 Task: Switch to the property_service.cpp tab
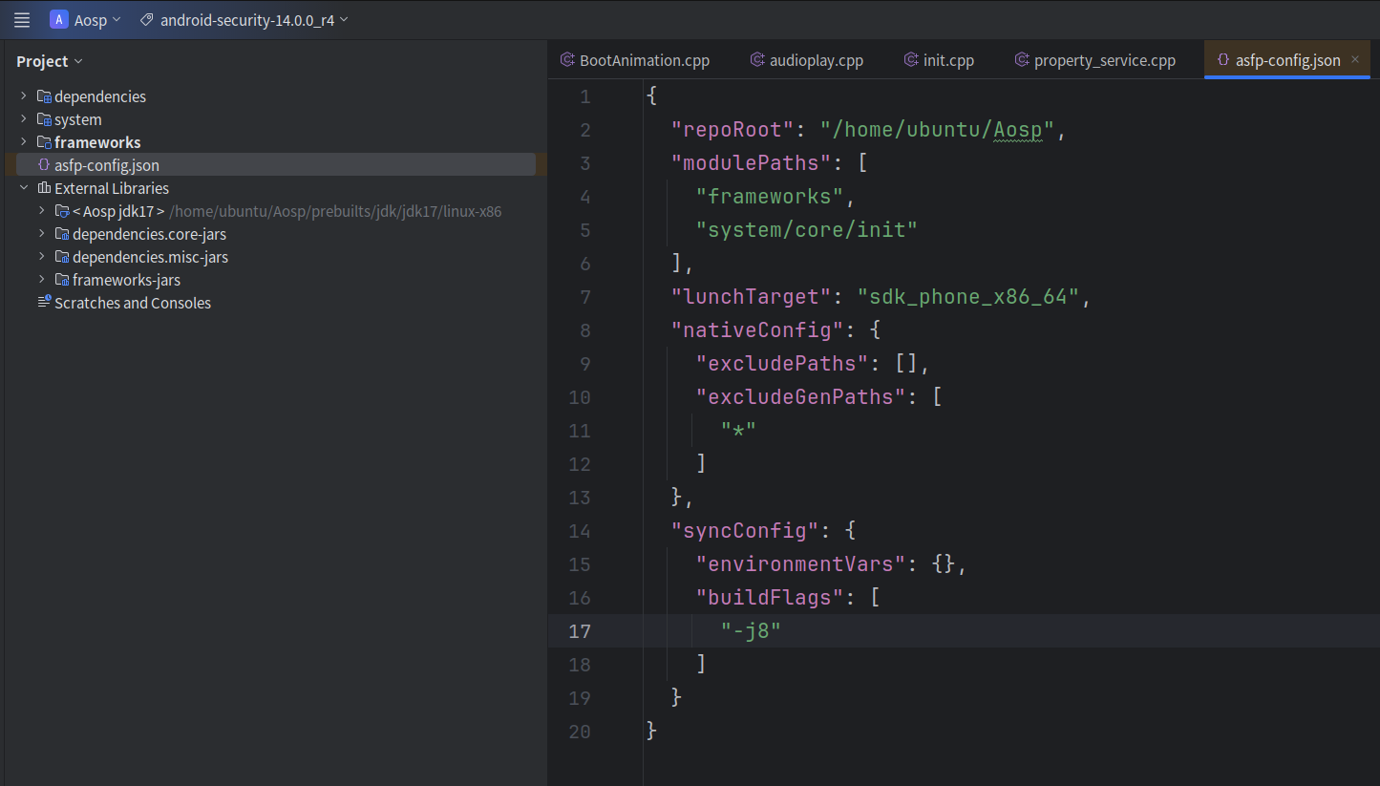[1095, 59]
